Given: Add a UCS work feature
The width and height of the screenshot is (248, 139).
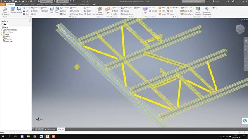Looking at the screenshot, I should click(114, 14).
